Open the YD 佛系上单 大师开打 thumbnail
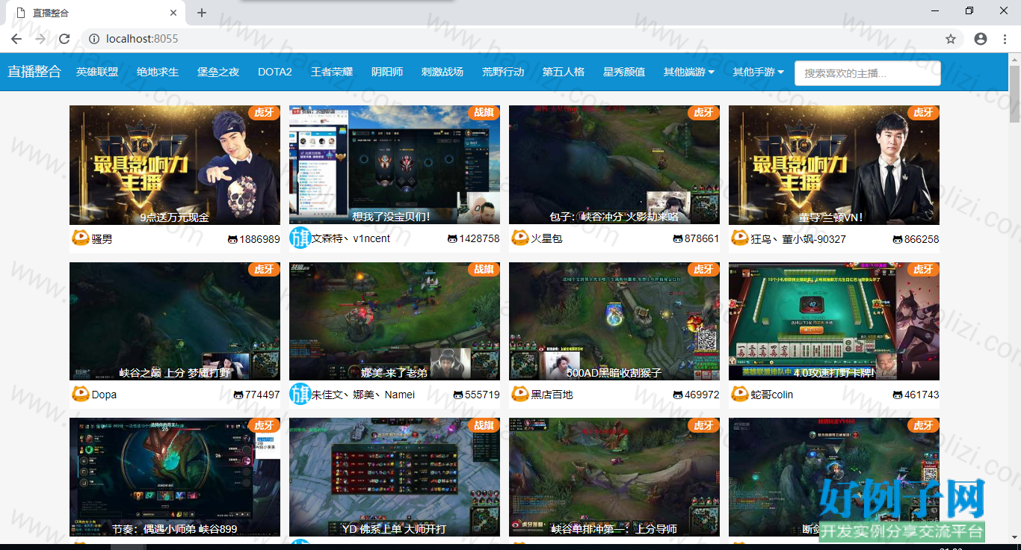 coord(395,477)
